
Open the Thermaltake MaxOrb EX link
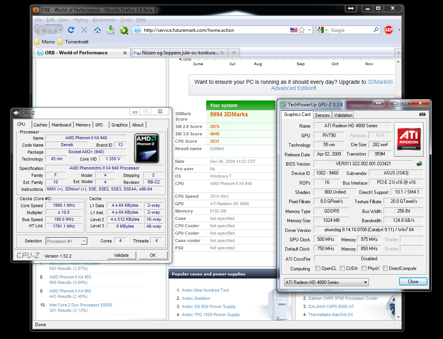click(330, 315)
